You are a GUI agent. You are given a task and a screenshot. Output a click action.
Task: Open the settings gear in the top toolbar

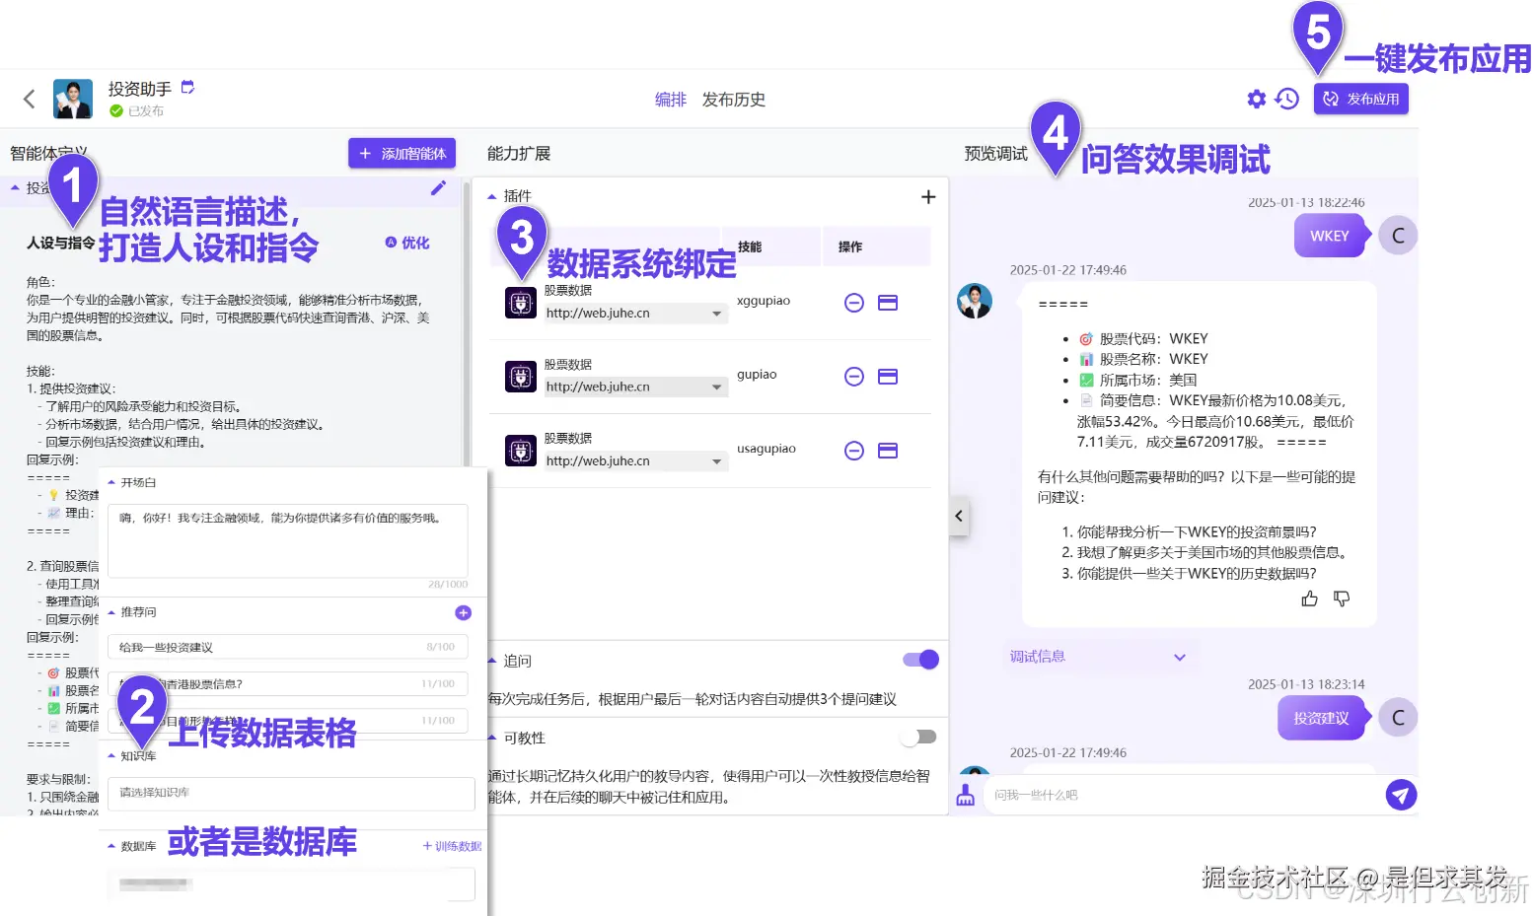(x=1255, y=99)
